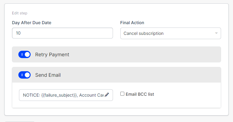The height and width of the screenshot is (122, 233).
Task: Click the Edit step heading text
Action: (x=20, y=13)
